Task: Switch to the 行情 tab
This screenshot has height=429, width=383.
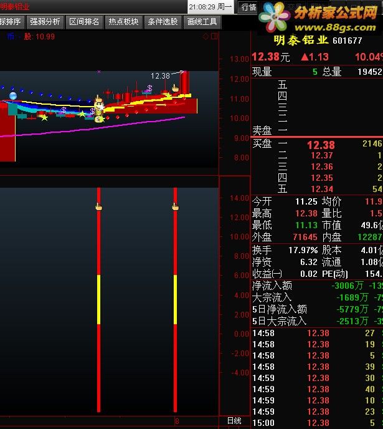Action: [248, 7]
